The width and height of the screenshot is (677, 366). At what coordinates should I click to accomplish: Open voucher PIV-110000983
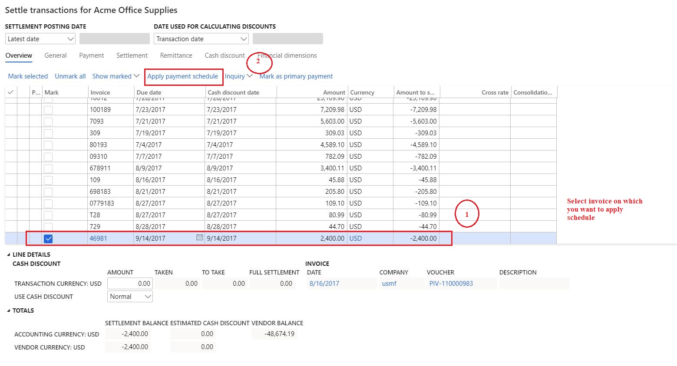click(x=451, y=283)
